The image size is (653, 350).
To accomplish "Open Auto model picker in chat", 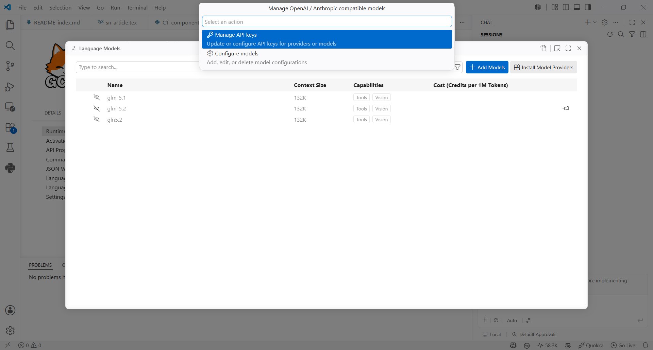I will (x=512, y=320).
